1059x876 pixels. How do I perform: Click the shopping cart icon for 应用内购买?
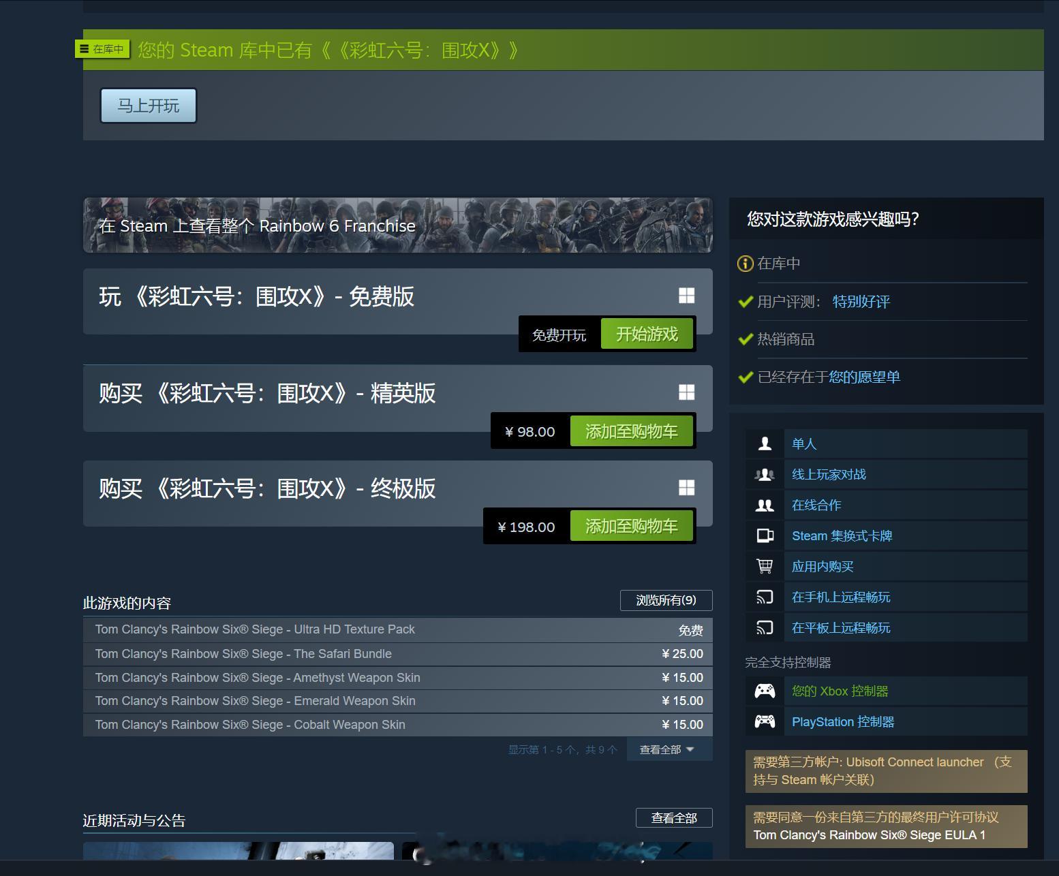click(765, 566)
